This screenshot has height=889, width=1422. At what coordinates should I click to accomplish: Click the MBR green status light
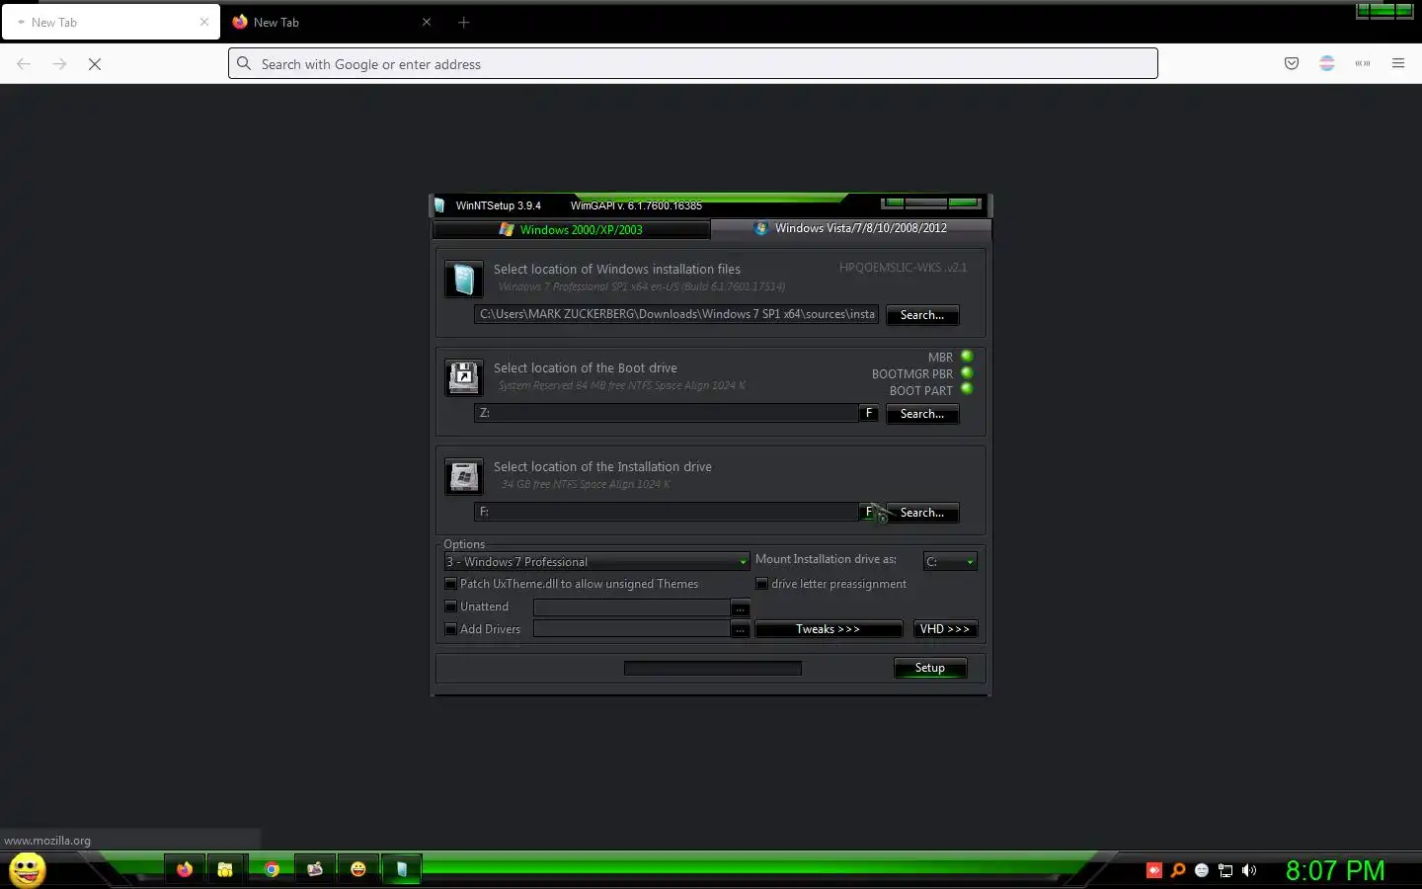coord(967,357)
